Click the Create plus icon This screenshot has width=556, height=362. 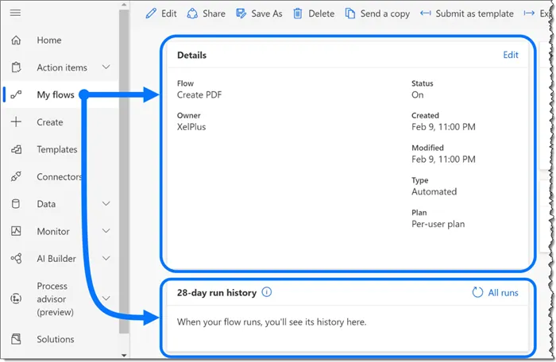[x=16, y=122]
